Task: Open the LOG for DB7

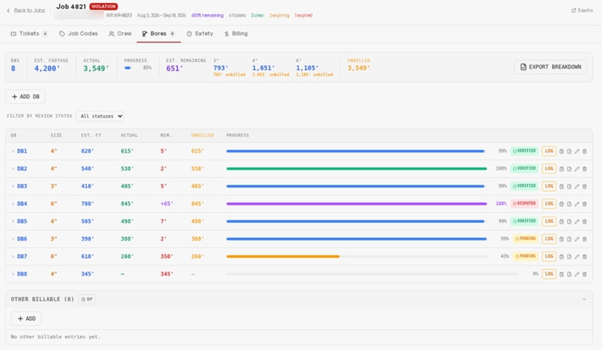Action: pyautogui.click(x=549, y=256)
